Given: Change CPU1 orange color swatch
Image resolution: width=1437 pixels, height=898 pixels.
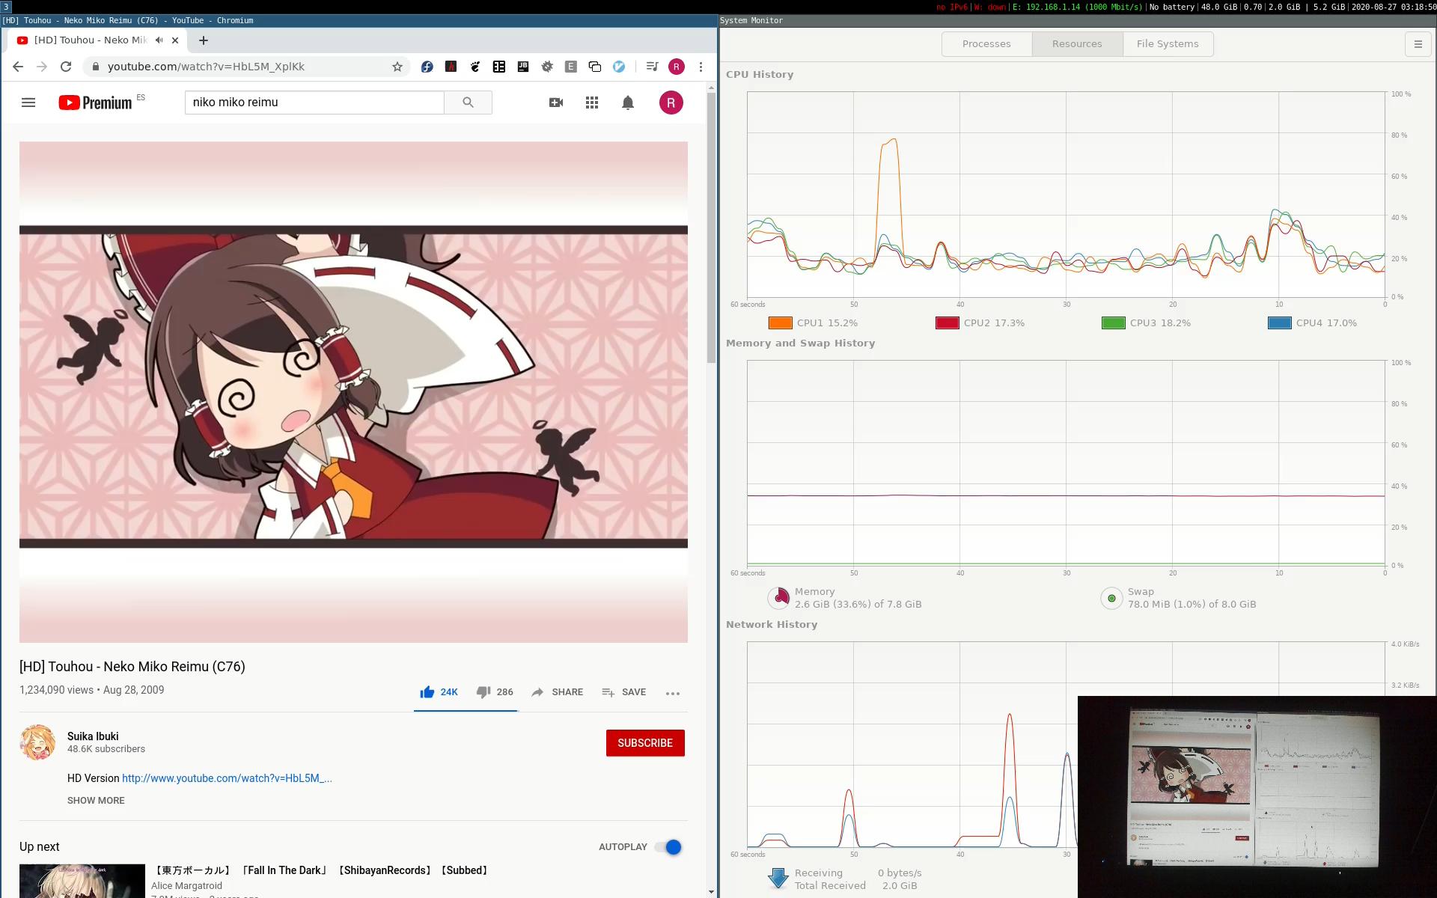Looking at the screenshot, I should point(780,323).
